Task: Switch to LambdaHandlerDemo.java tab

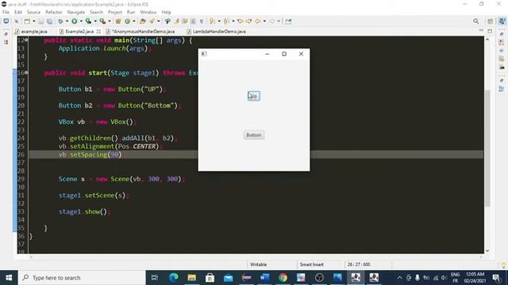Action: tap(217, 32)
